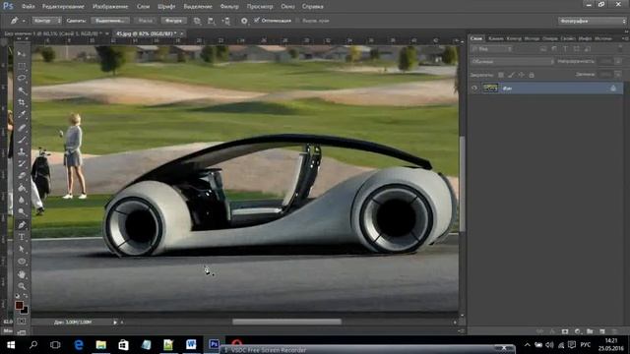This screenshot has width=630, height=354.
Task: Switch to the Каналы panel tab
Action: [x=496, y=38]
